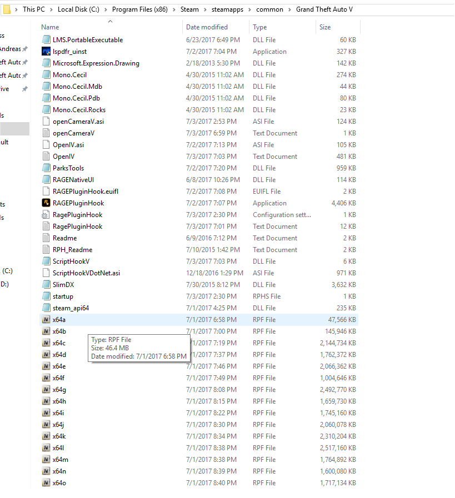Image resolution: width=455 pixels, height=498 pixels.
Task: Select the OpenIV text document name
Action: pos(63,157)
